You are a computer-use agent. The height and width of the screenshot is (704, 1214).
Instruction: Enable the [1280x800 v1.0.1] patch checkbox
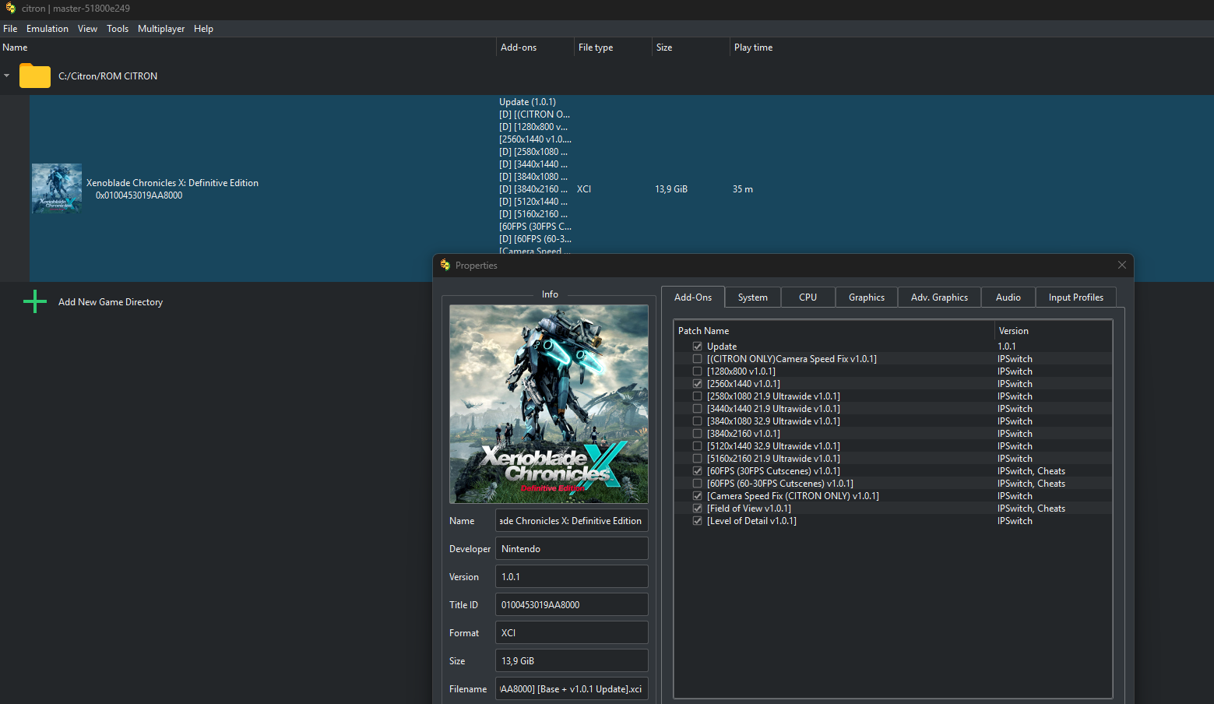click(697, 371)
